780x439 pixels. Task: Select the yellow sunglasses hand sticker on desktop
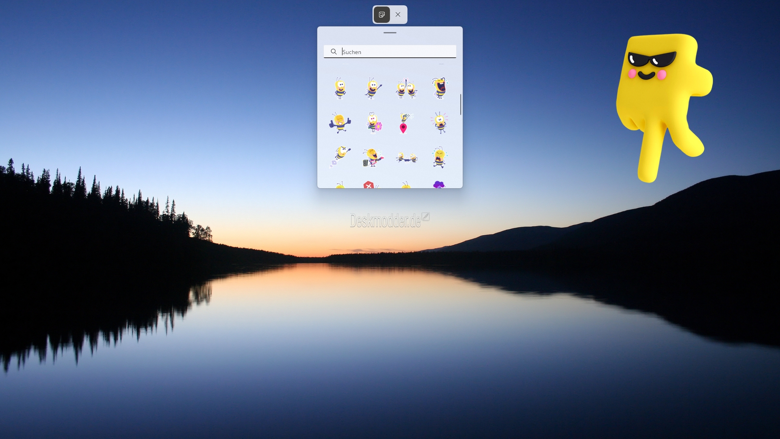pos(664,108)
